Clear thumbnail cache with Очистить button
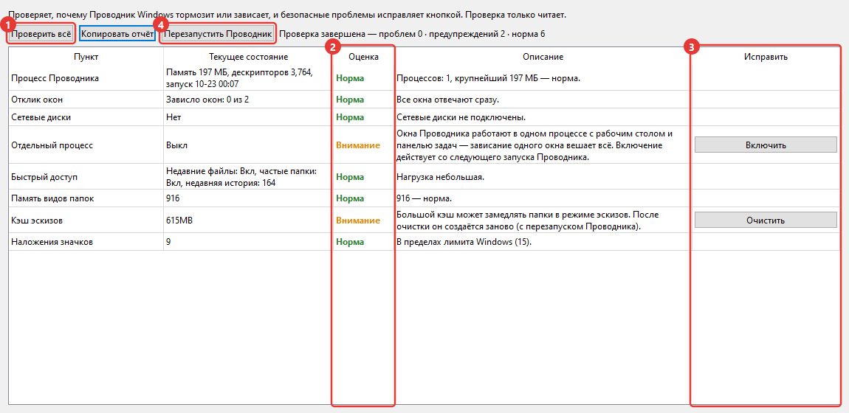Screen dimensions: 849x413 [x=766, y=220]
